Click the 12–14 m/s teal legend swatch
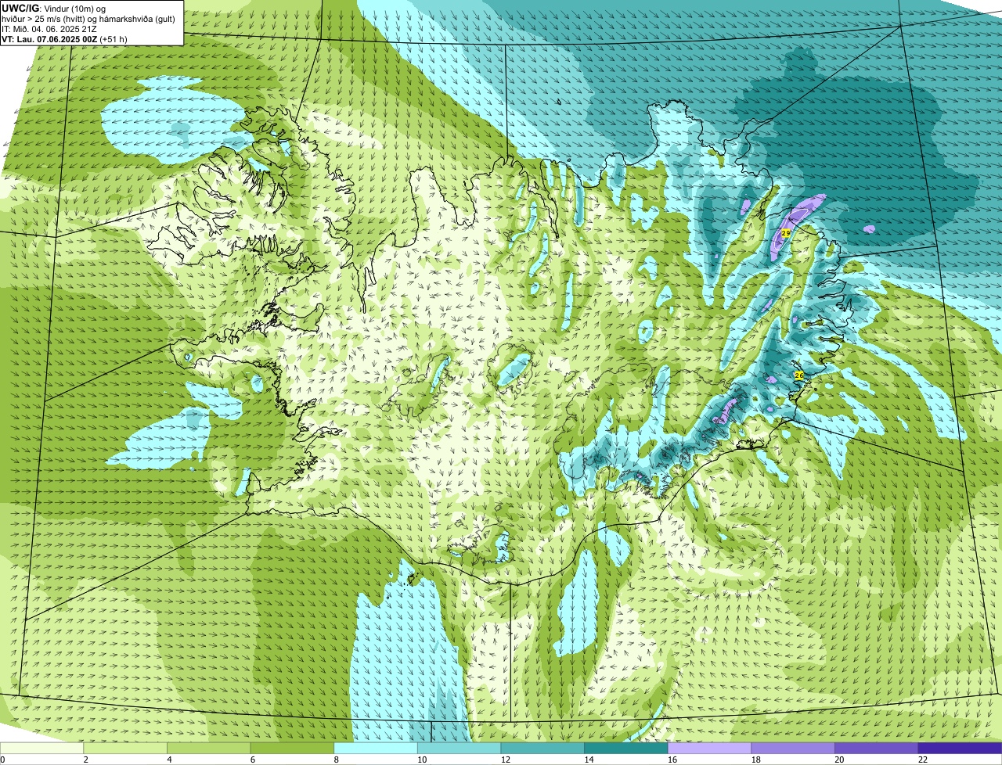The width and height of the screenshot is (1002, 765). 542,748
